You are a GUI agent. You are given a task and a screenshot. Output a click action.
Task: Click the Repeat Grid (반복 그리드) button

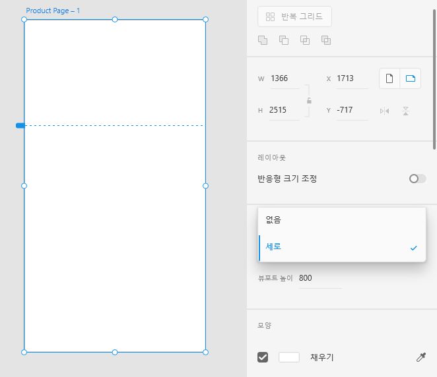[294, 16]
